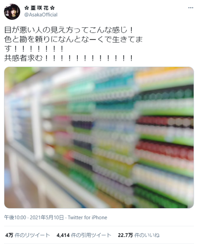This screenshot has height=244, width=199.
Task: Click the profile avatar picture
Action: coord(12,11)
